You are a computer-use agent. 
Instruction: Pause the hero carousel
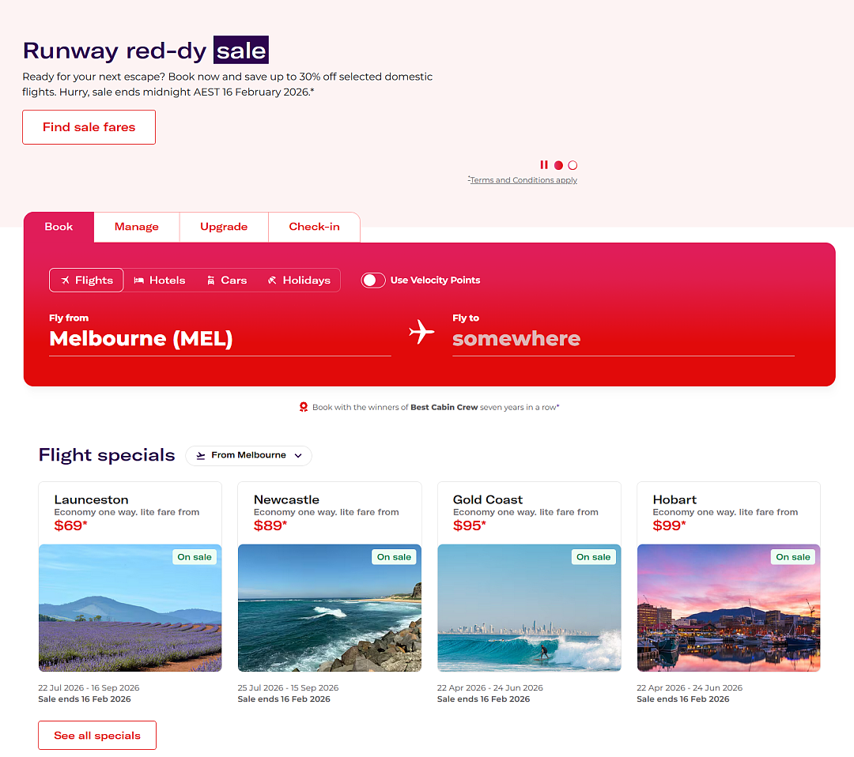pos(543,165)
